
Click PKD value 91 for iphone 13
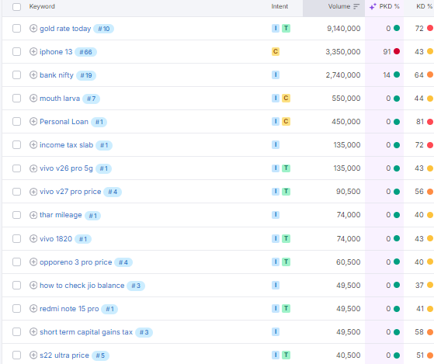387,52
